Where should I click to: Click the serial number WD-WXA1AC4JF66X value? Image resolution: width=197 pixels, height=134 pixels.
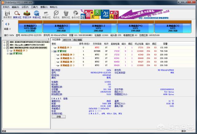(x=166, y=70)
